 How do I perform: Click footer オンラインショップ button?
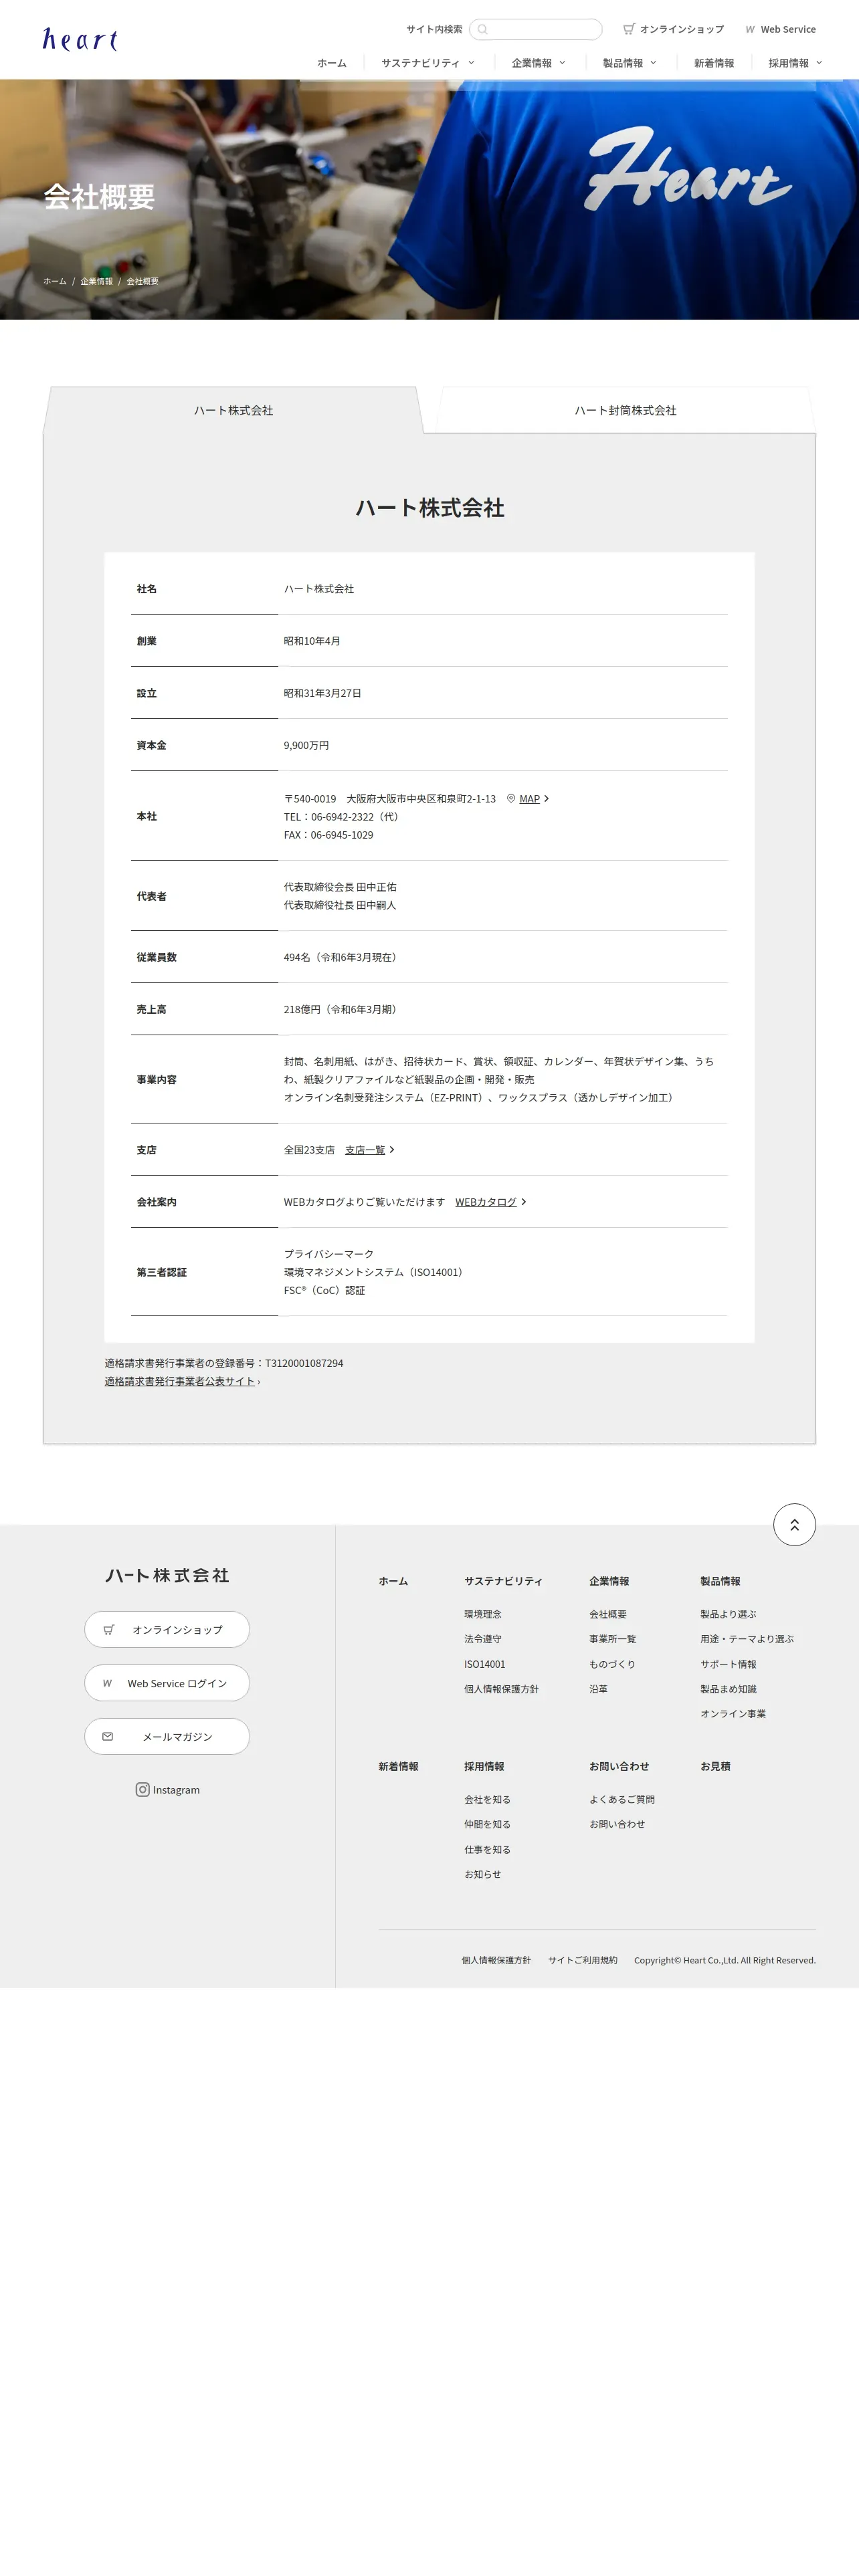[167, 1629]
